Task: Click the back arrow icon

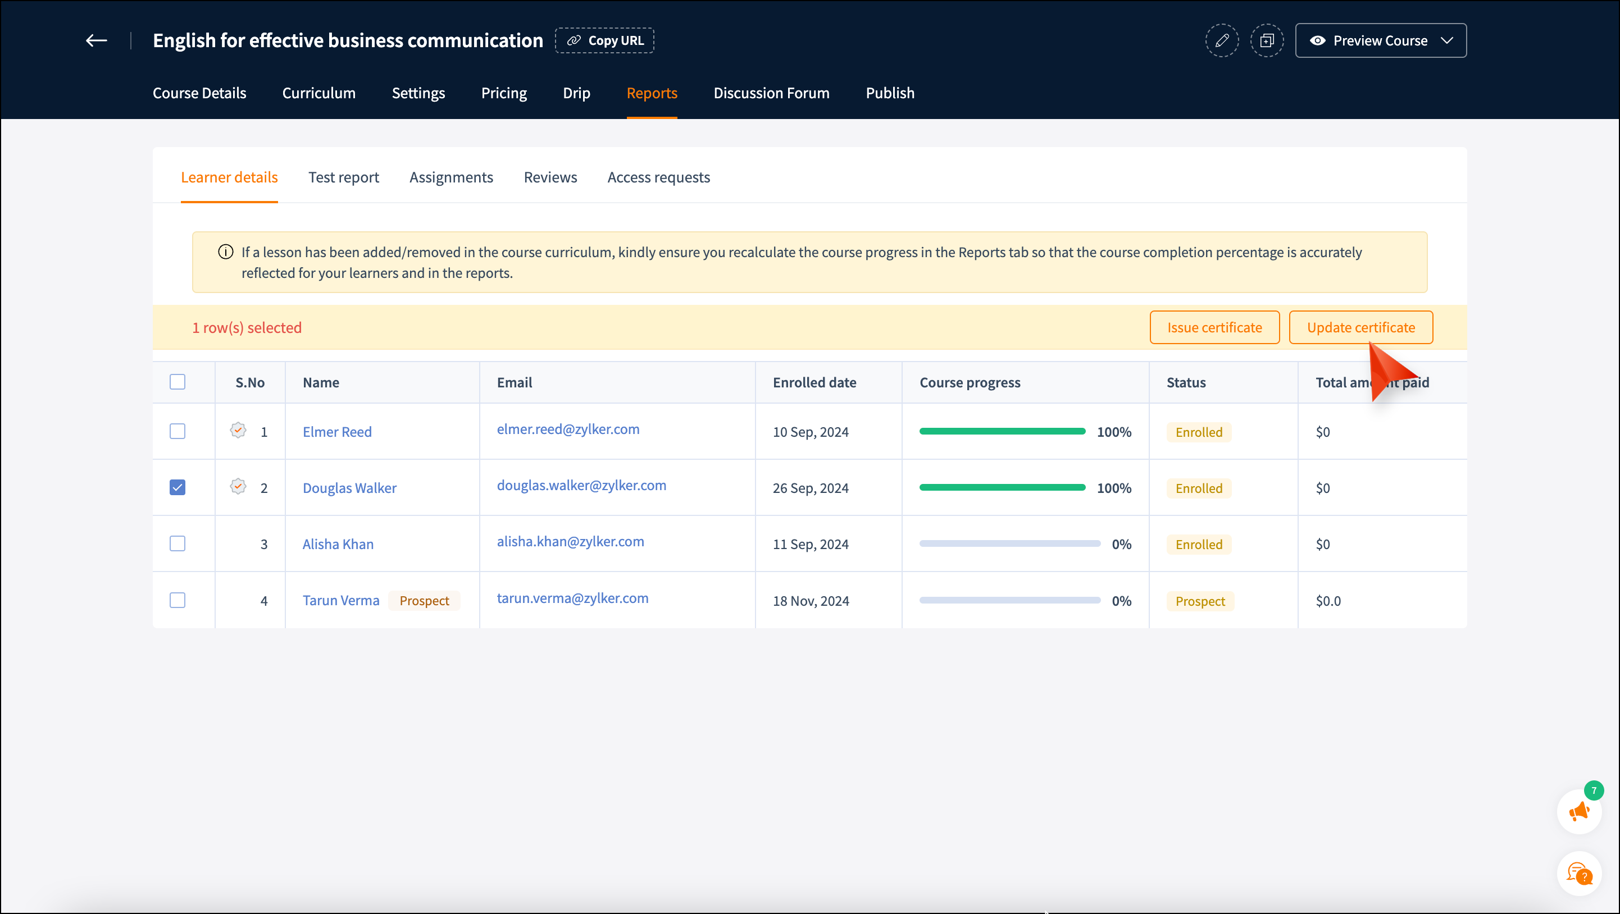Action: (x=96, y=41)
